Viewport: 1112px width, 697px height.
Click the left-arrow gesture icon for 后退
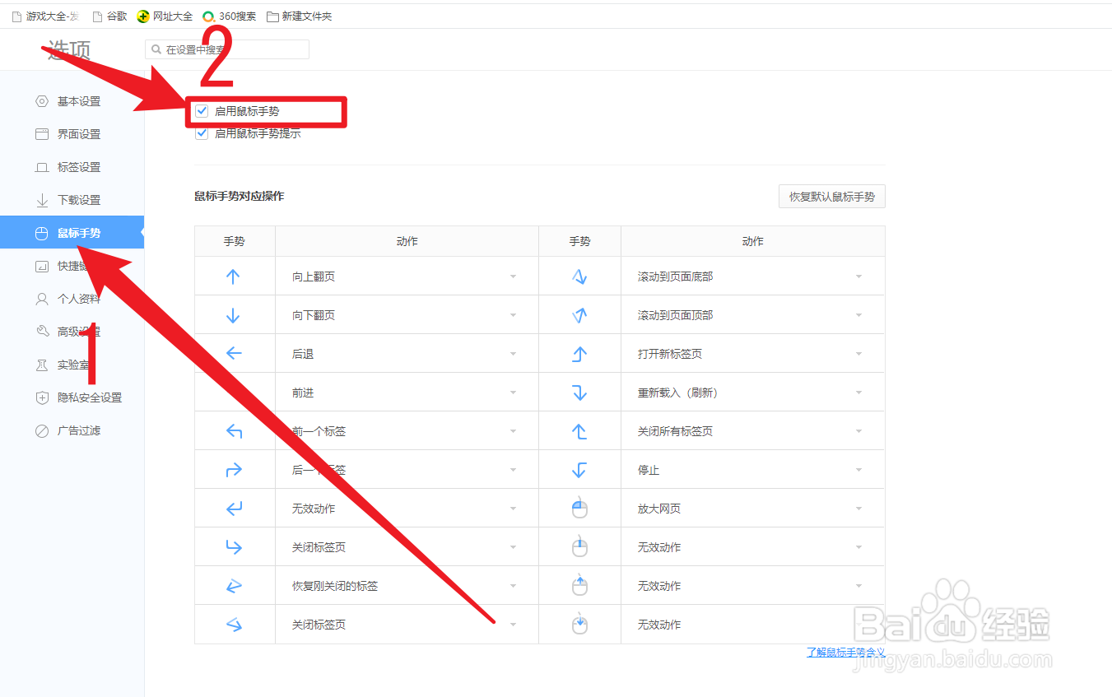(234, 354)
